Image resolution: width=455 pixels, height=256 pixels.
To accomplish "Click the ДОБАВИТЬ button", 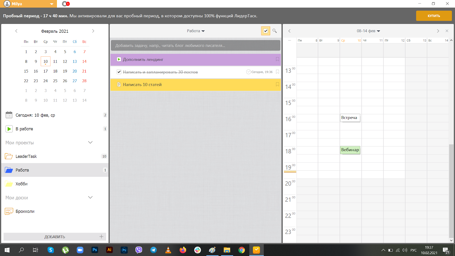I will (55, 237).
